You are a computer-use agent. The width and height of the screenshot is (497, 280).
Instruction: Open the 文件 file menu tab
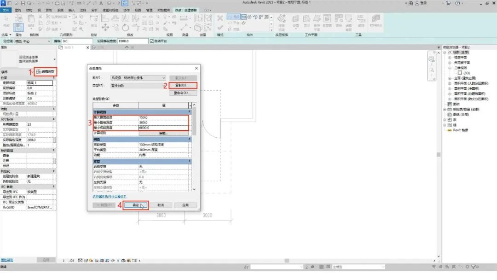tap(6, 10)
